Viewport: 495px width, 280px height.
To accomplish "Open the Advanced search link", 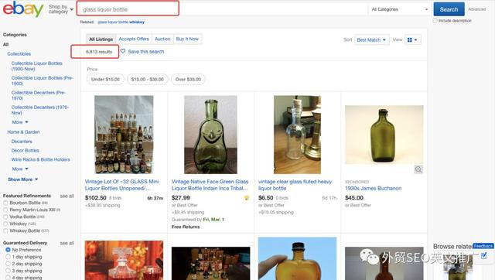I will (476, 9).
